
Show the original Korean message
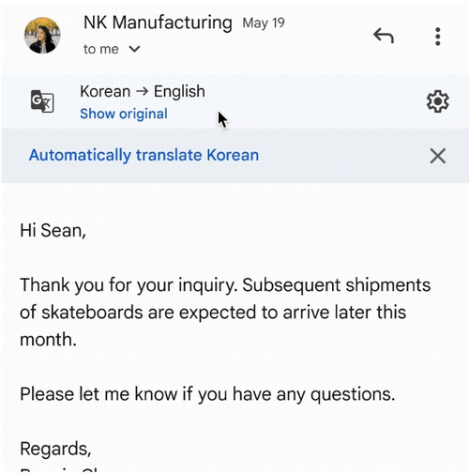pyautogui.click(x=124, y=114)
